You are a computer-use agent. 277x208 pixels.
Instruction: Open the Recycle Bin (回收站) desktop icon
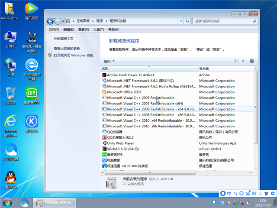tap(10, 95)
